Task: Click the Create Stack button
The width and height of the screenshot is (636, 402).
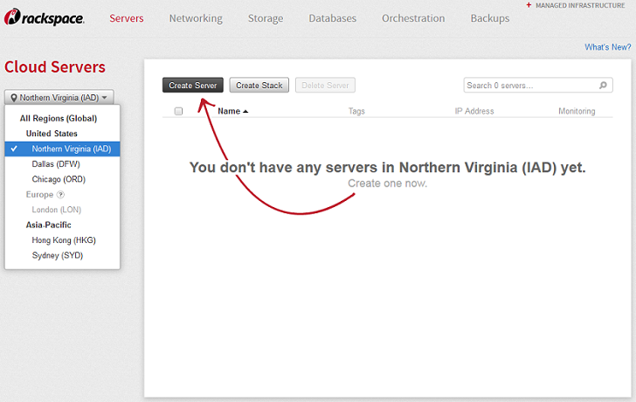Action: pyautogui.click(x=259, y=86)
